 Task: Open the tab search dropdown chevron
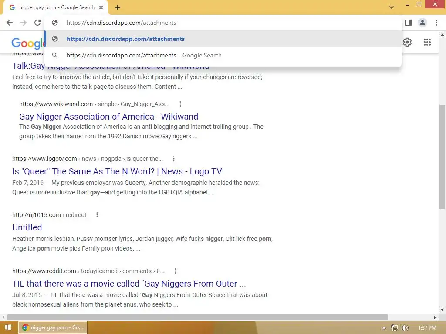392,7
